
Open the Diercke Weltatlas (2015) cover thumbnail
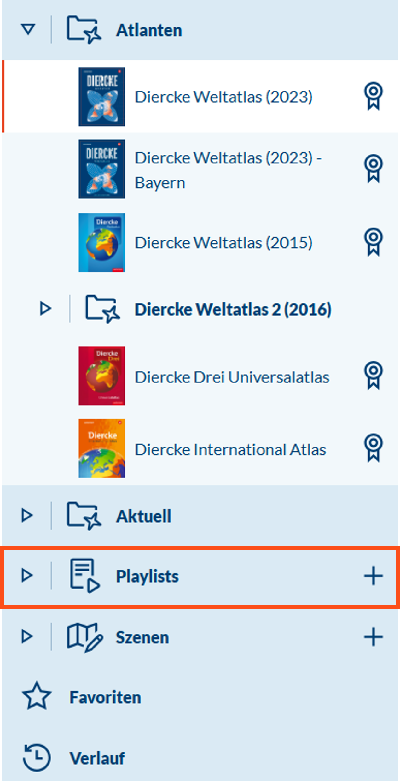102,242
